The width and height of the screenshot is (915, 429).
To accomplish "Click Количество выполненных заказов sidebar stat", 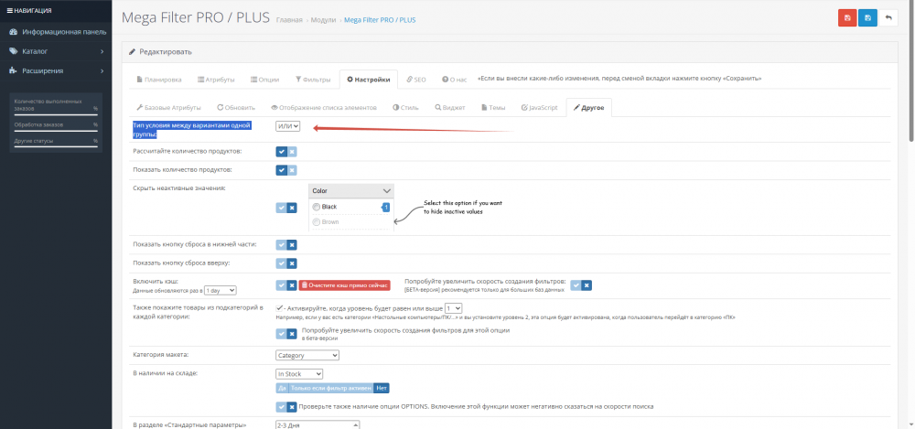I will pos(56,106).
